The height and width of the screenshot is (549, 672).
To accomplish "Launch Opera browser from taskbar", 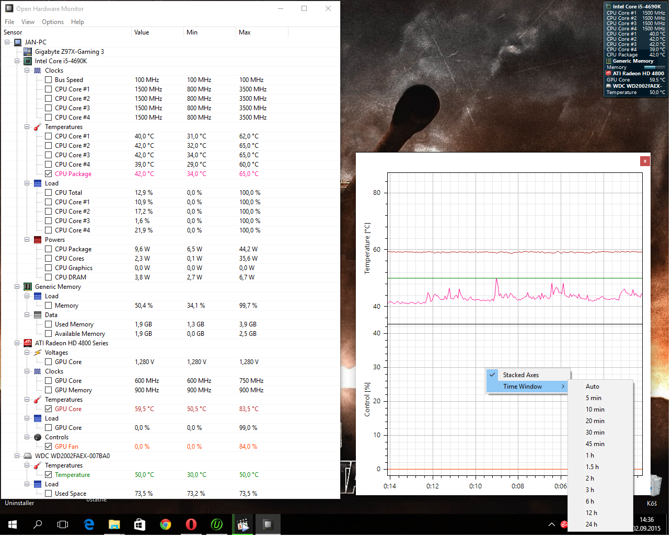I will point(191,524).
